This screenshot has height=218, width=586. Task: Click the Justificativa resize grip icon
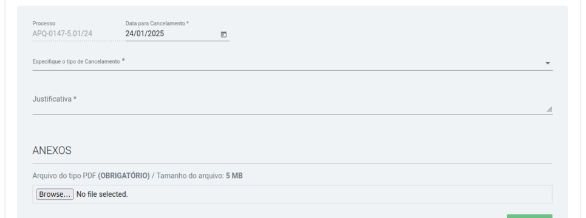pyautogui.click(x=549, y=109)
